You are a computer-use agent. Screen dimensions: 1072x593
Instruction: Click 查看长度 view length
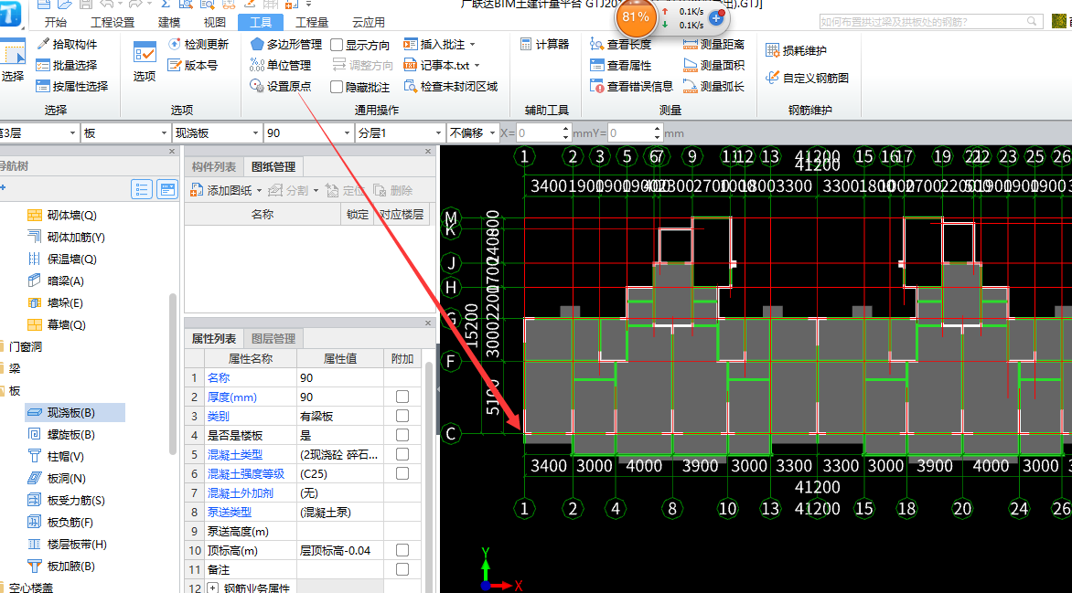pos(620,45)
